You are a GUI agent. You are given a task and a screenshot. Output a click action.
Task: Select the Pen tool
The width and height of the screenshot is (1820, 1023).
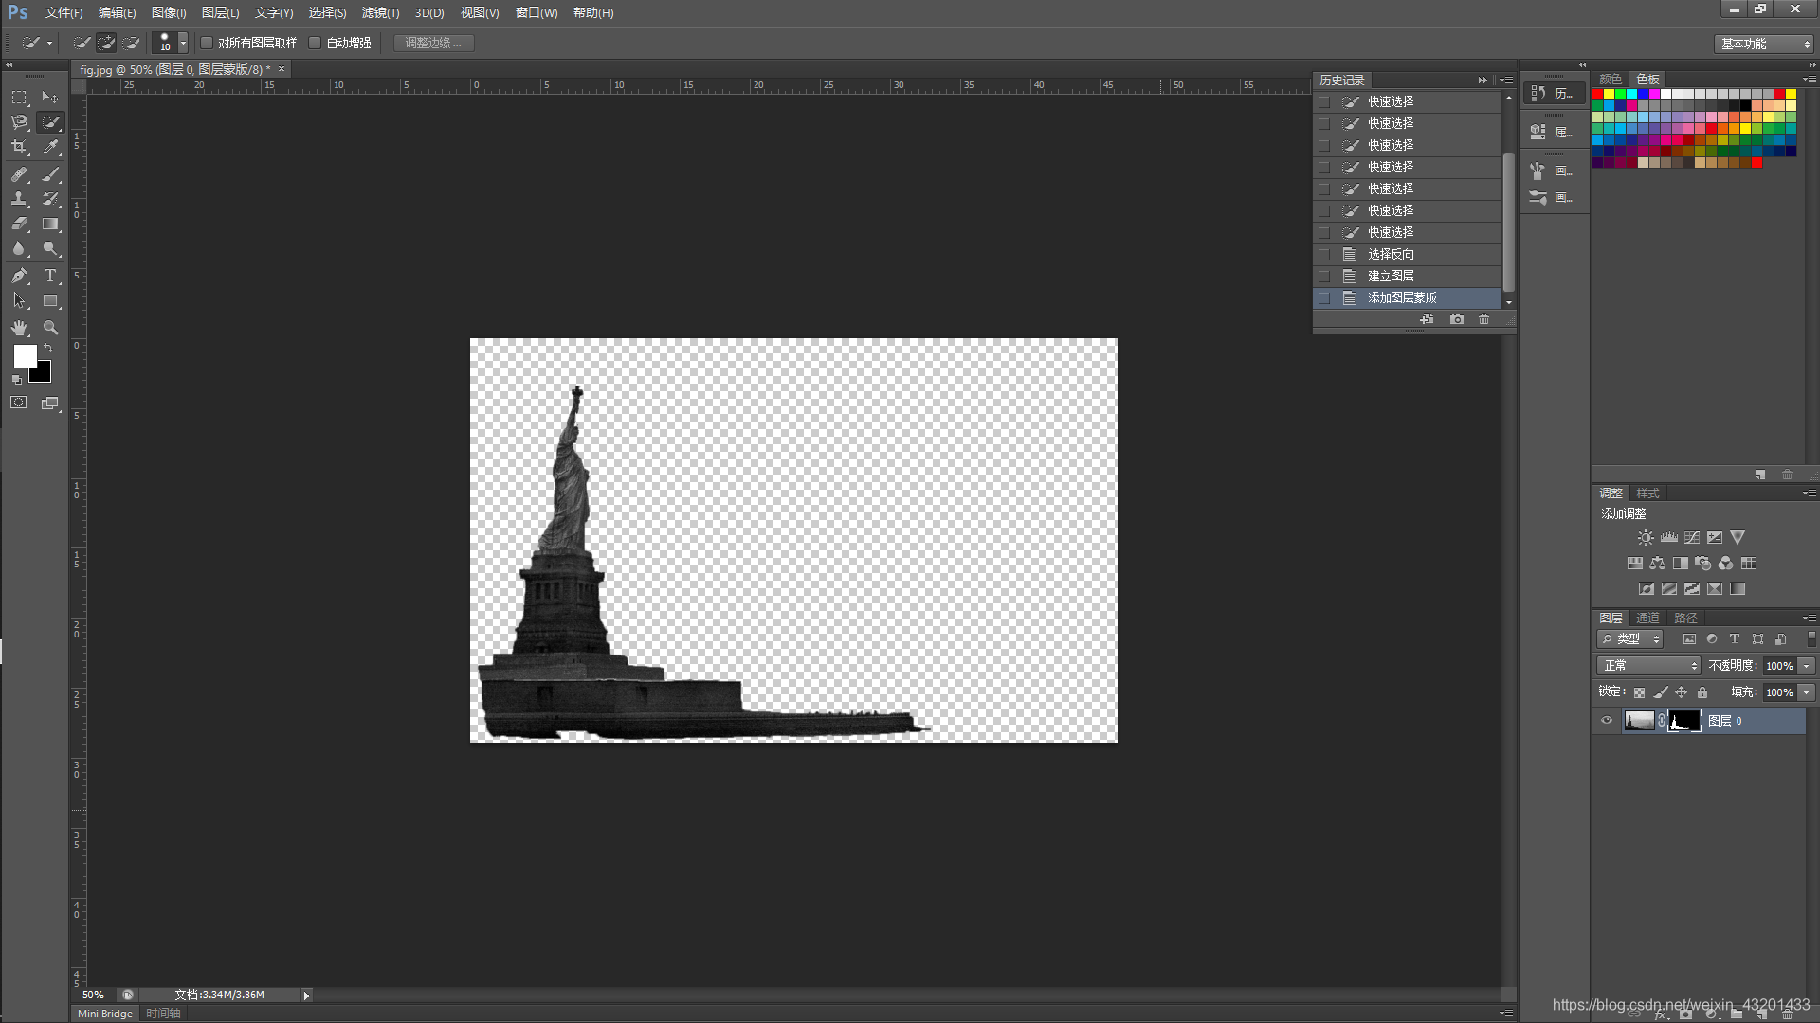pos(19,276)
